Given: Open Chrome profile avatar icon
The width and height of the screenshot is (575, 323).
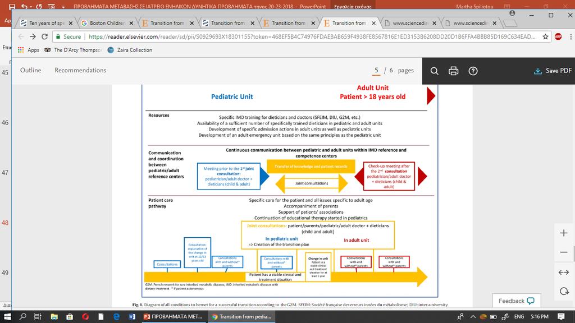Looking at the screenshot, I should (512, 13).
